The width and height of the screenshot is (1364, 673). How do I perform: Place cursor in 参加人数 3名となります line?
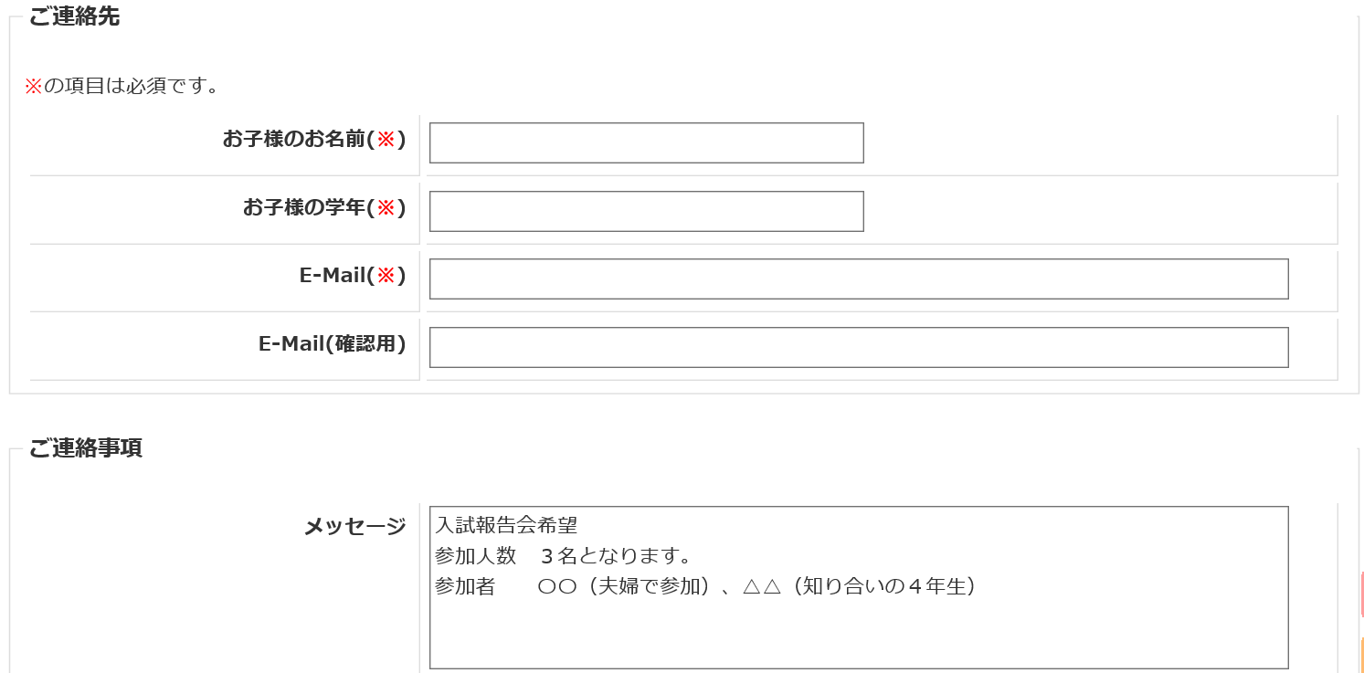562,556
